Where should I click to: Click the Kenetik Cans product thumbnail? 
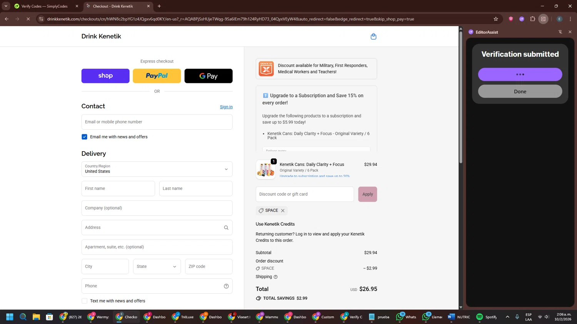pos(266,170)
